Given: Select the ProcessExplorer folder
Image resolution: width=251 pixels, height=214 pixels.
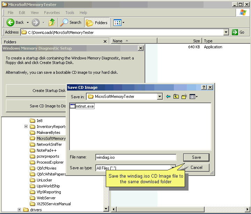Looking at the screenshot, I should 47,162.
